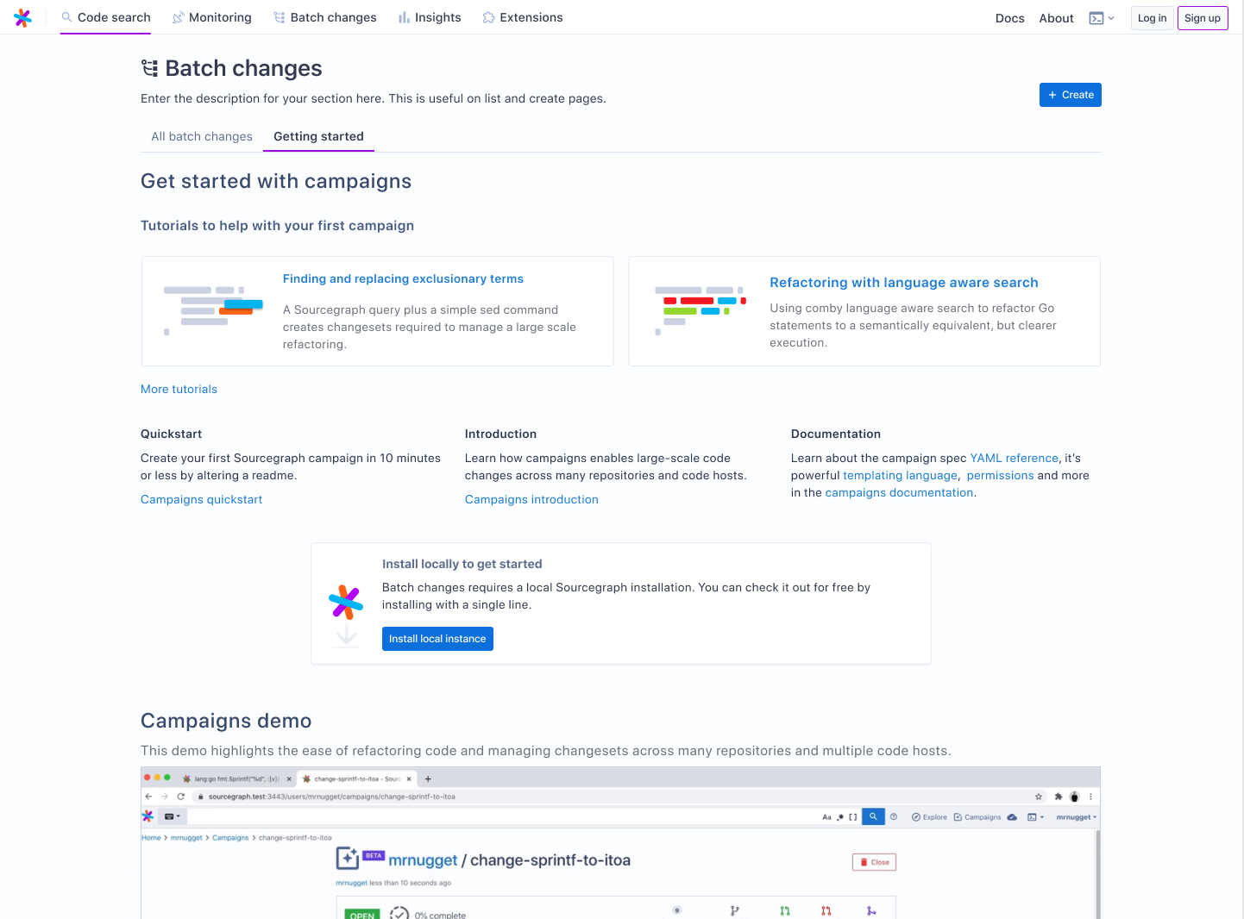Go to Monitoring in the top navigation

tap(212, 17)
